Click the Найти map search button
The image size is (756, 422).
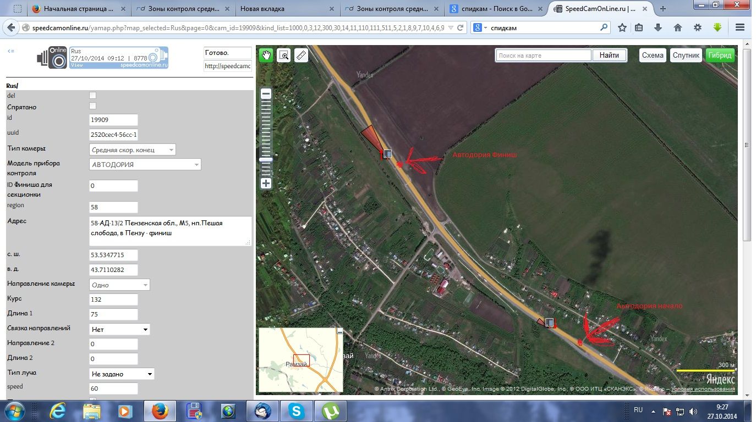click(x=609, y=55)
